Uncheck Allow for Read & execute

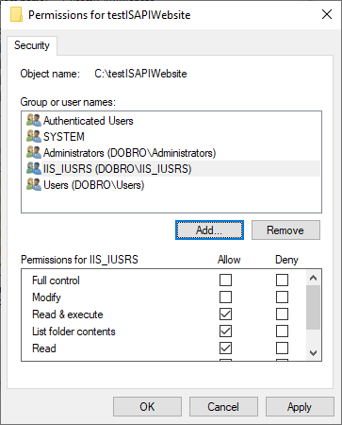(225, 314)
